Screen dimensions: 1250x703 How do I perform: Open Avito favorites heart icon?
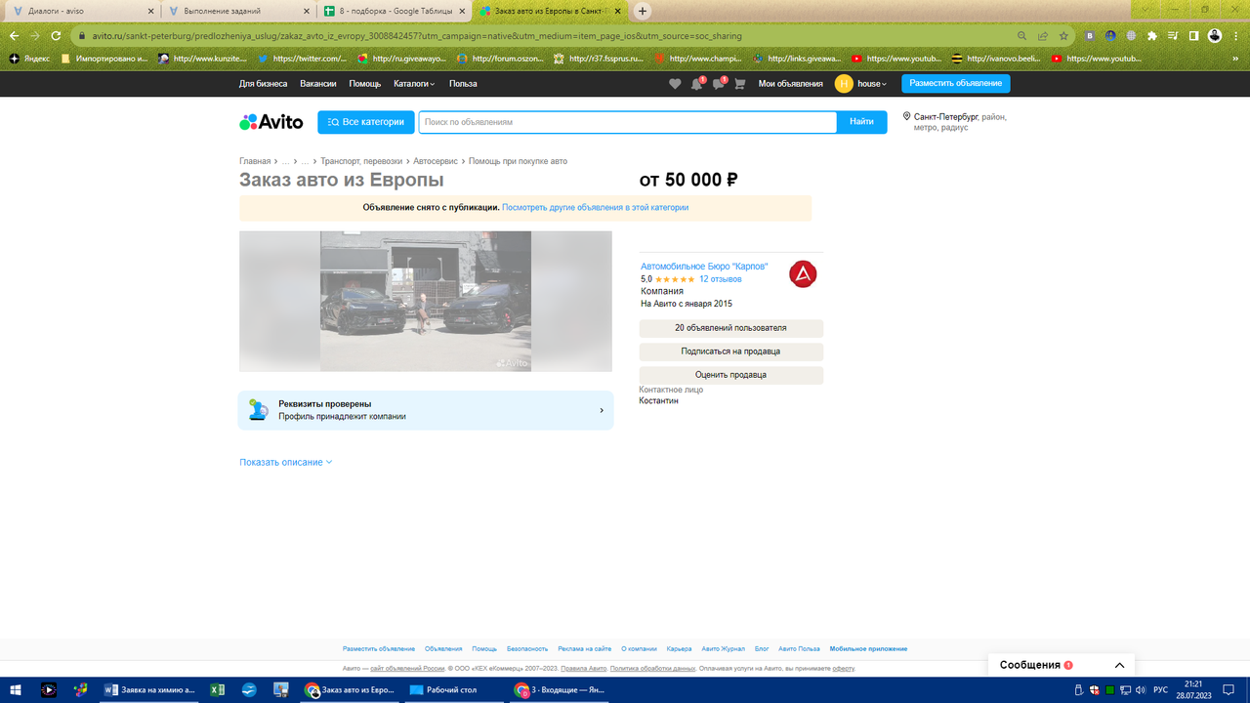[x=676, y=84]
